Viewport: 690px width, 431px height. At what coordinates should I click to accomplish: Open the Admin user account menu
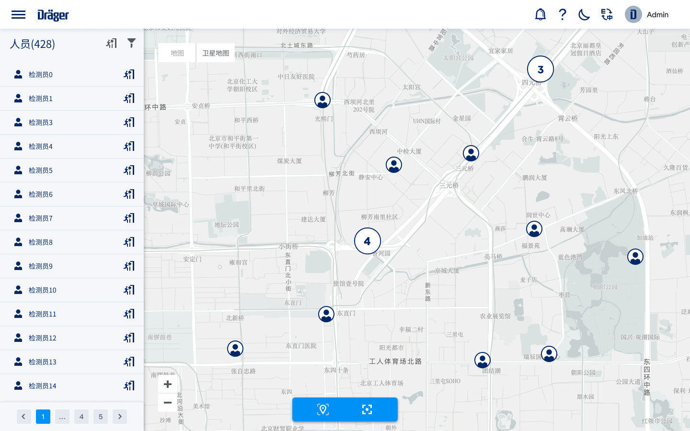pos(647,14)
